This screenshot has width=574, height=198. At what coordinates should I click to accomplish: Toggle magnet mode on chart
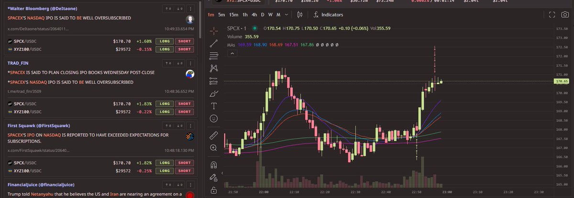pos(214,165)
